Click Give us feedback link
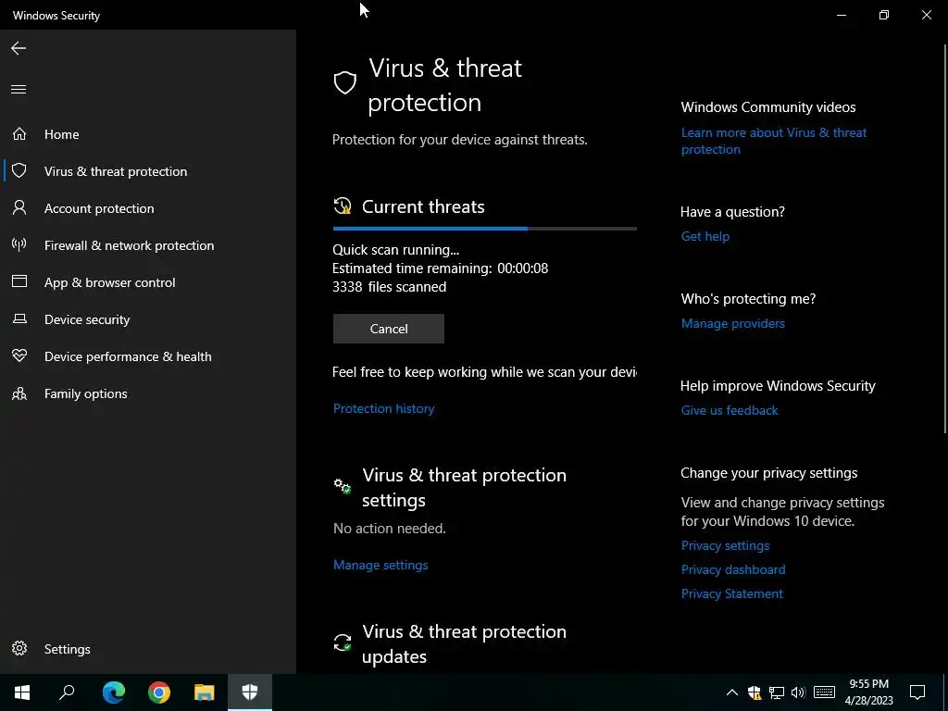The image size is (948, 711). [730, 410]
